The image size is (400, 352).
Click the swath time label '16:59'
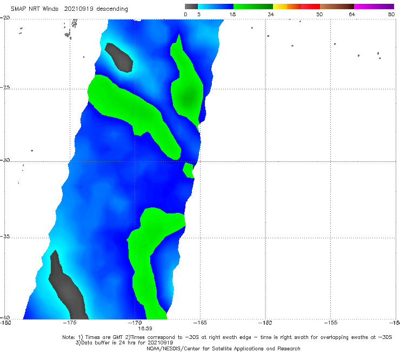tap(145, 329)
